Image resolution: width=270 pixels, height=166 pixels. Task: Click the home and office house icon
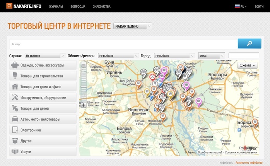[15, 87]
